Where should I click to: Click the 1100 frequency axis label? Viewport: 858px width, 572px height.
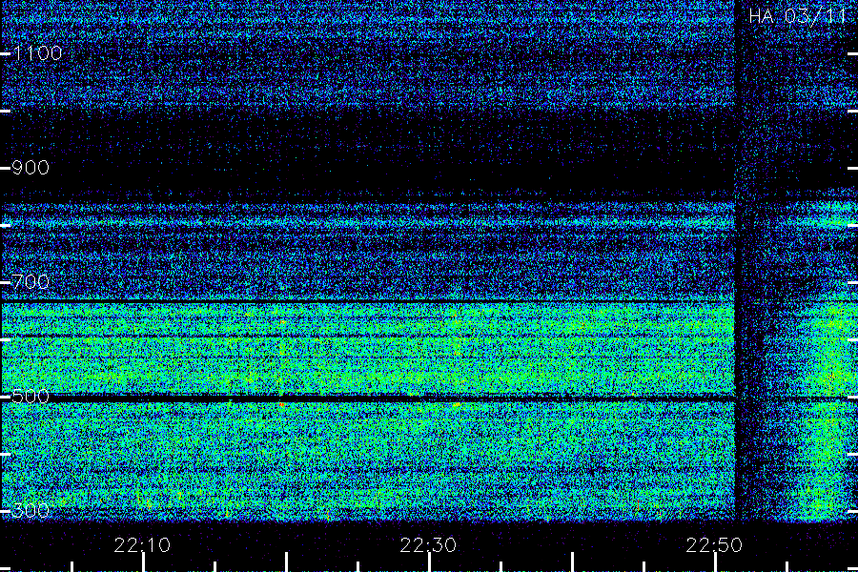37,53
